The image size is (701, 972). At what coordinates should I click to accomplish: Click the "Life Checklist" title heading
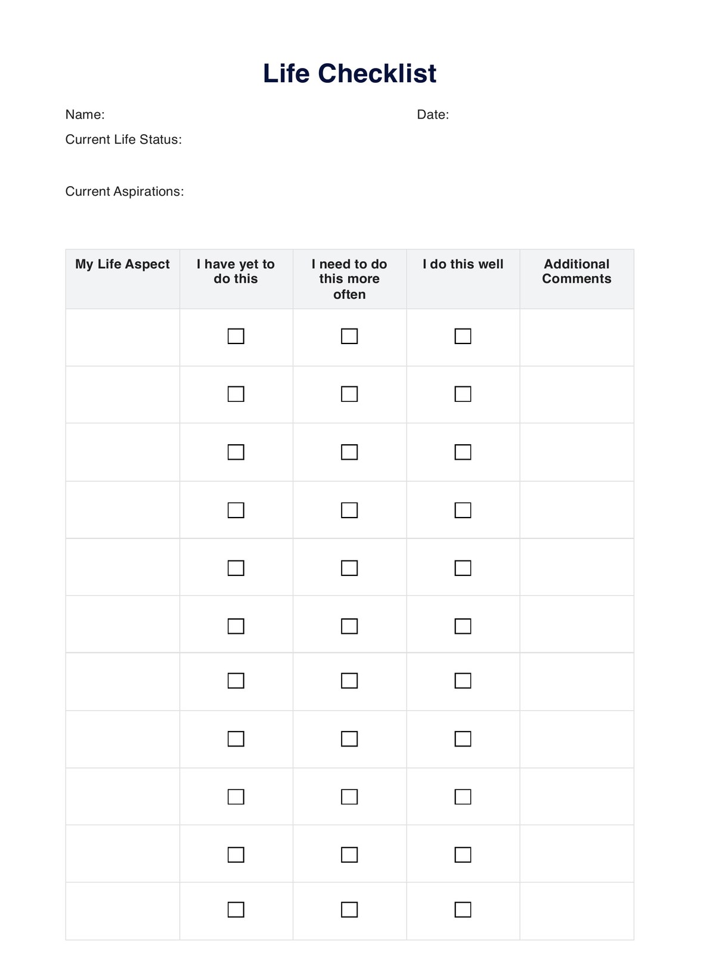[x=350, y=73]
